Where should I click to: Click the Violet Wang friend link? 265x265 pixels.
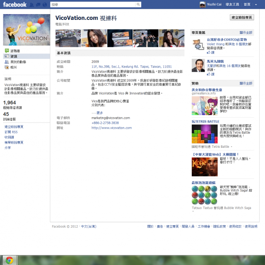(216, 44)
